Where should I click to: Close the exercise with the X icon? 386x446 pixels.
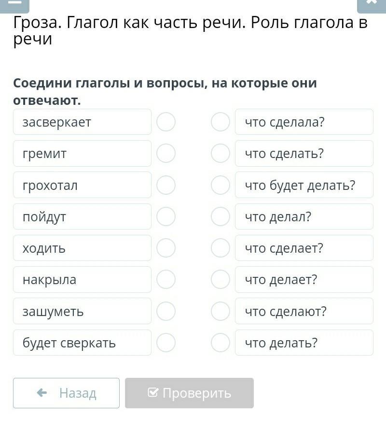coord(371,4)
